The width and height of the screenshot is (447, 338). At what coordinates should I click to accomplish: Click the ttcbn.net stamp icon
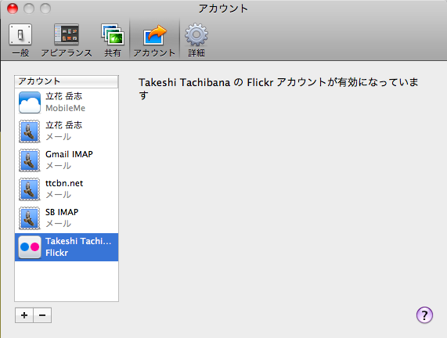[x=30, y=189]
